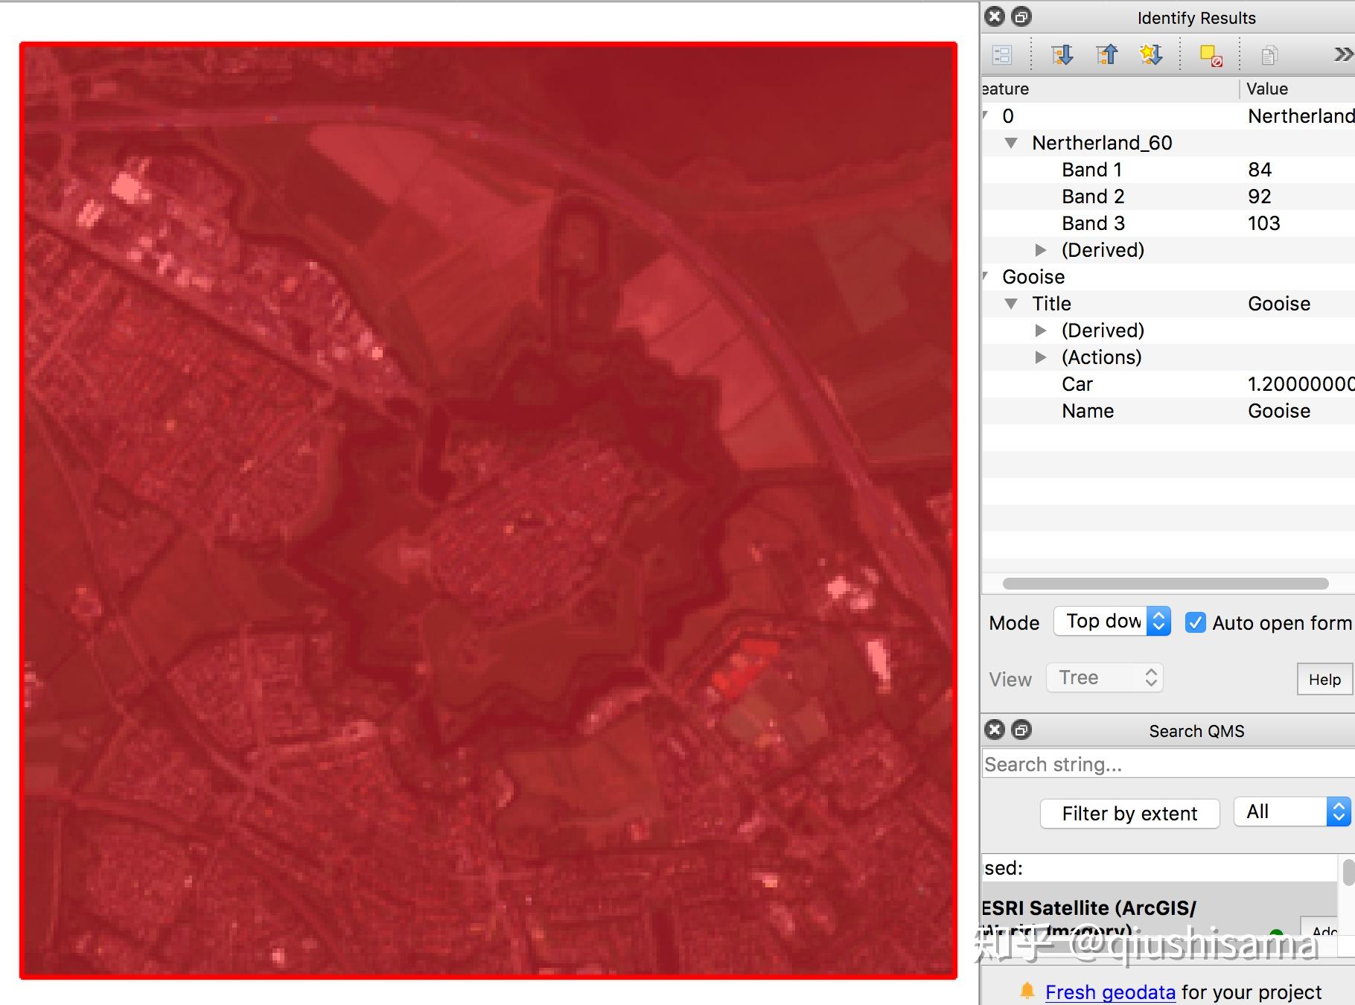The height and width of the screenshot is (1005, 1355).
Task: Click the orange bell notification icon
Action: (x=1027, y=990)
